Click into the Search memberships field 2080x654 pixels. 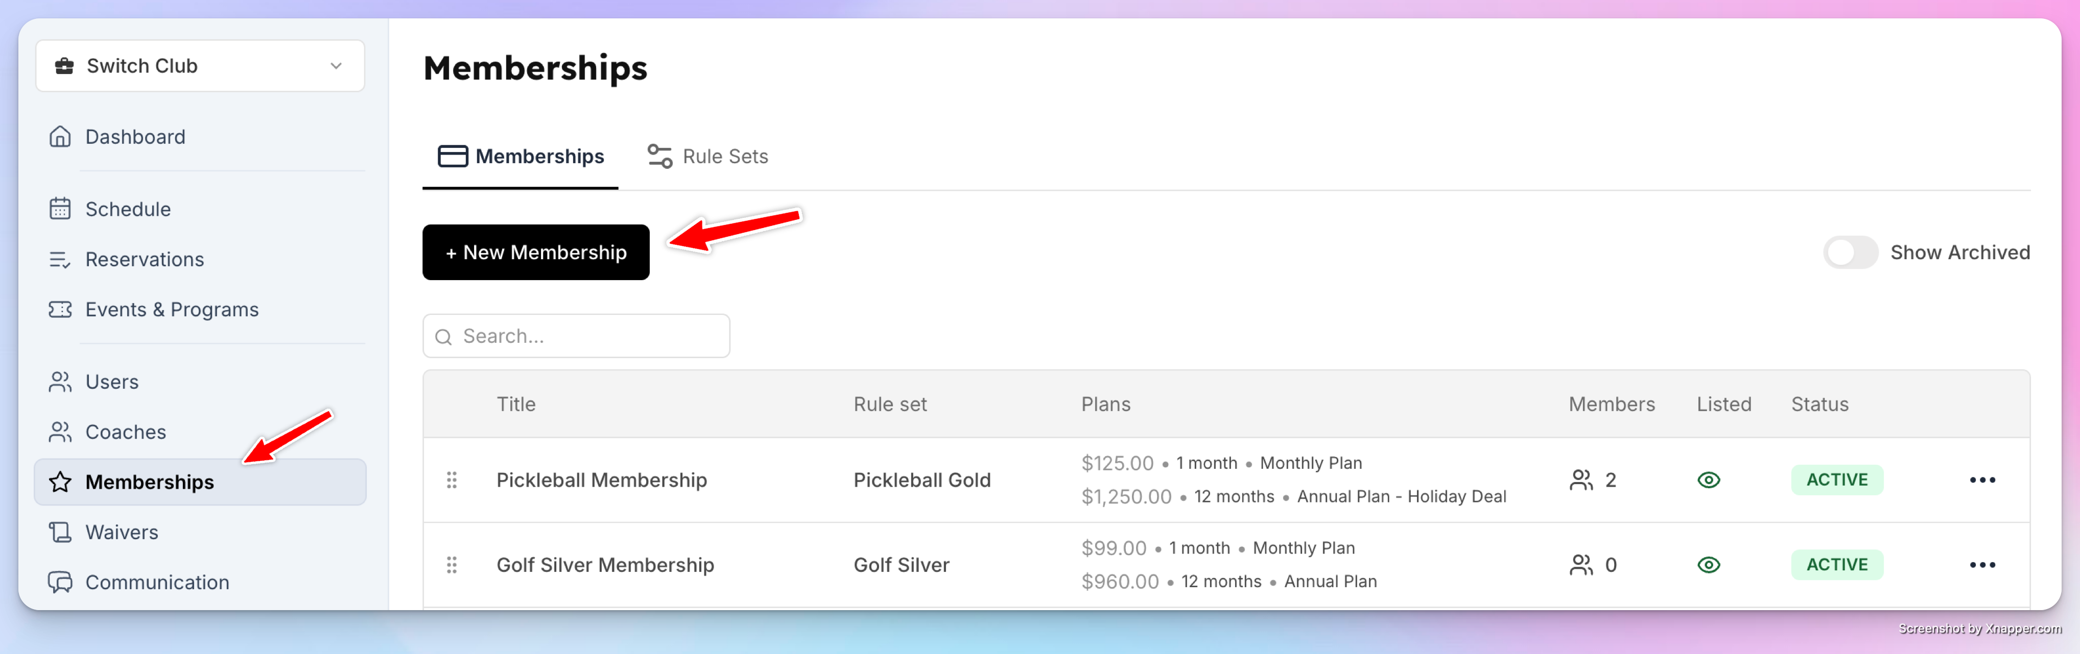point(577,336)
